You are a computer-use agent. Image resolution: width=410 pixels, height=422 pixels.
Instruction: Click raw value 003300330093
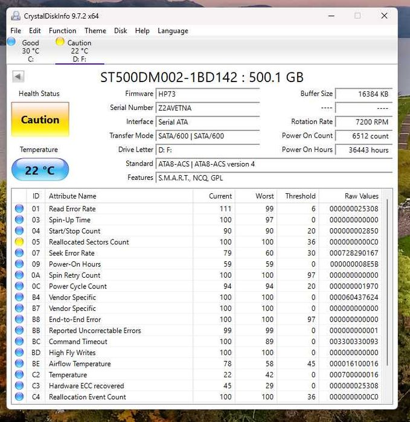(x=354, y=341)
